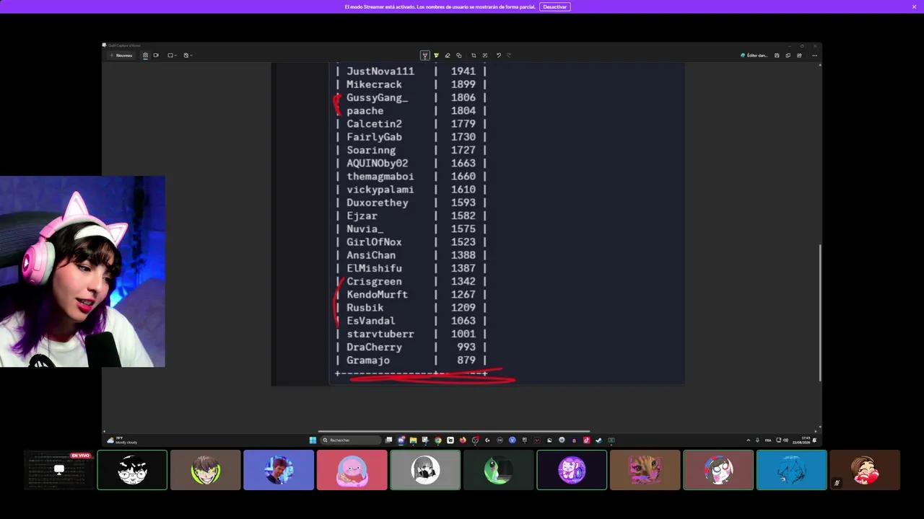The height and width of the screenshot is (519, 924).
Task: Click Desactivar in the streamer mode banner
Action: click(554, 6)
